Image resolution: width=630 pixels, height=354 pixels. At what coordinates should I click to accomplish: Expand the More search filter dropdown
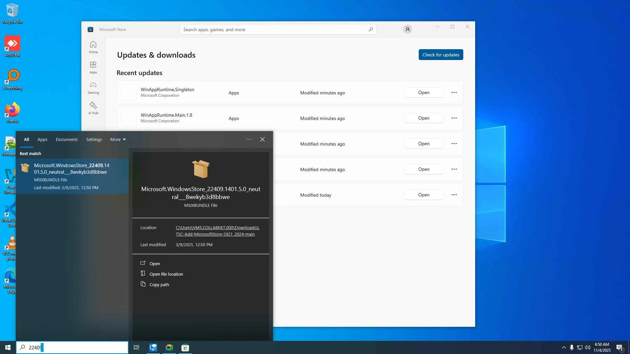pos(118,139)
